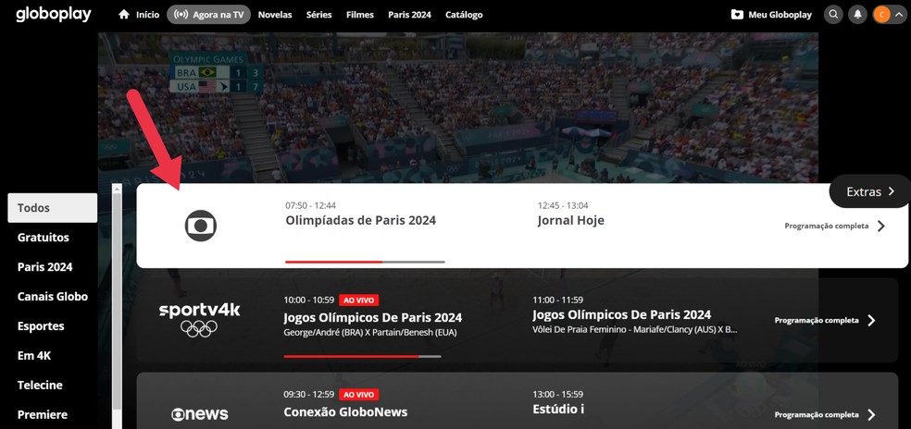The height and width of the screenshot is (429, 911).
Task: Select Gratuitos channel filter
Action: pyautogui.click(x=43, y=238)
